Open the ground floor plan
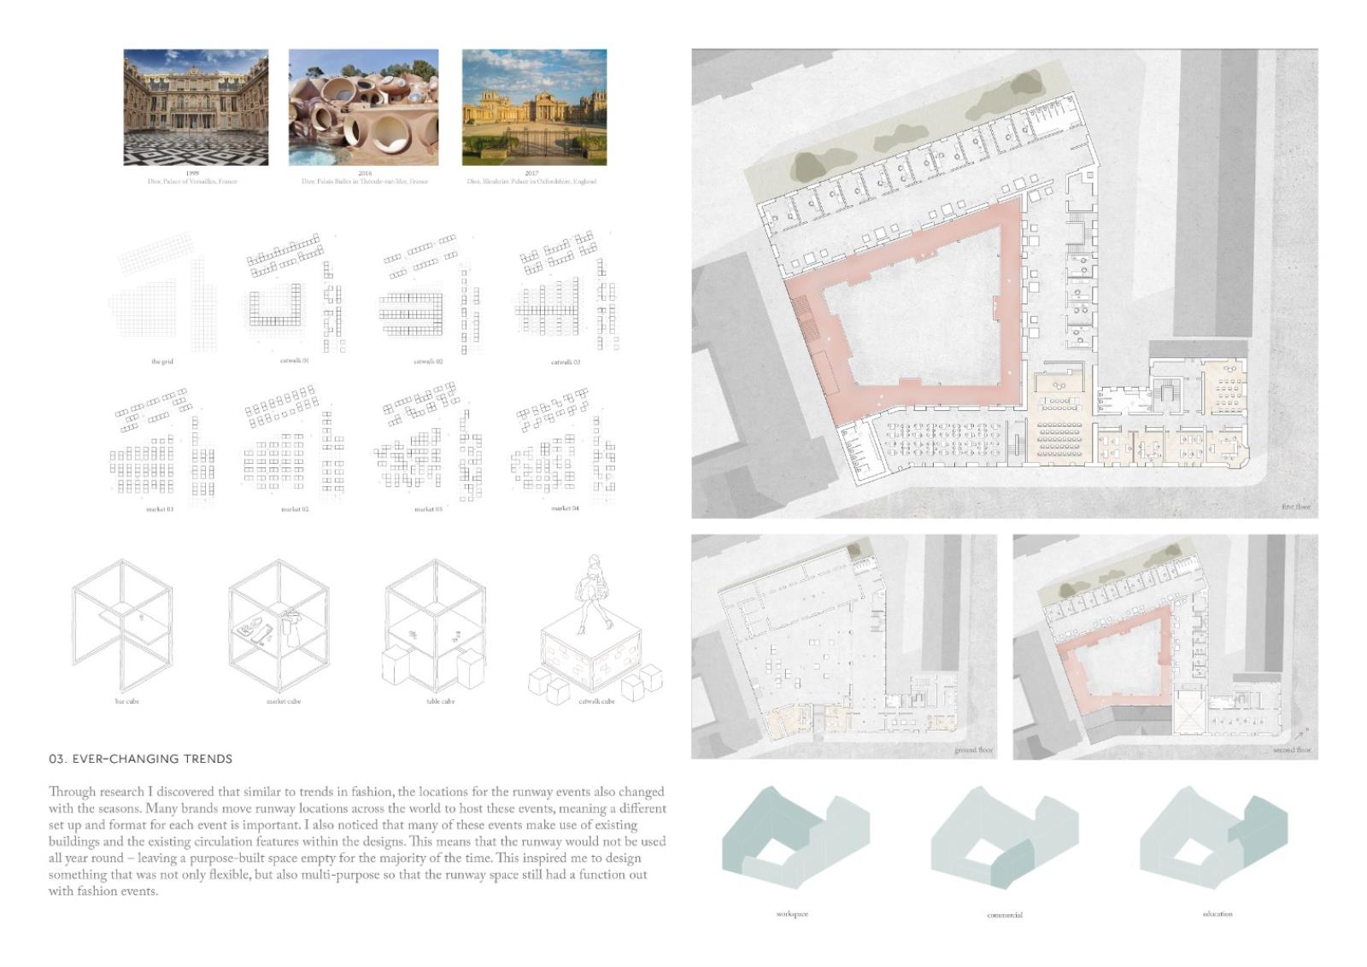 pyautogui.click(x=843, y=647)
